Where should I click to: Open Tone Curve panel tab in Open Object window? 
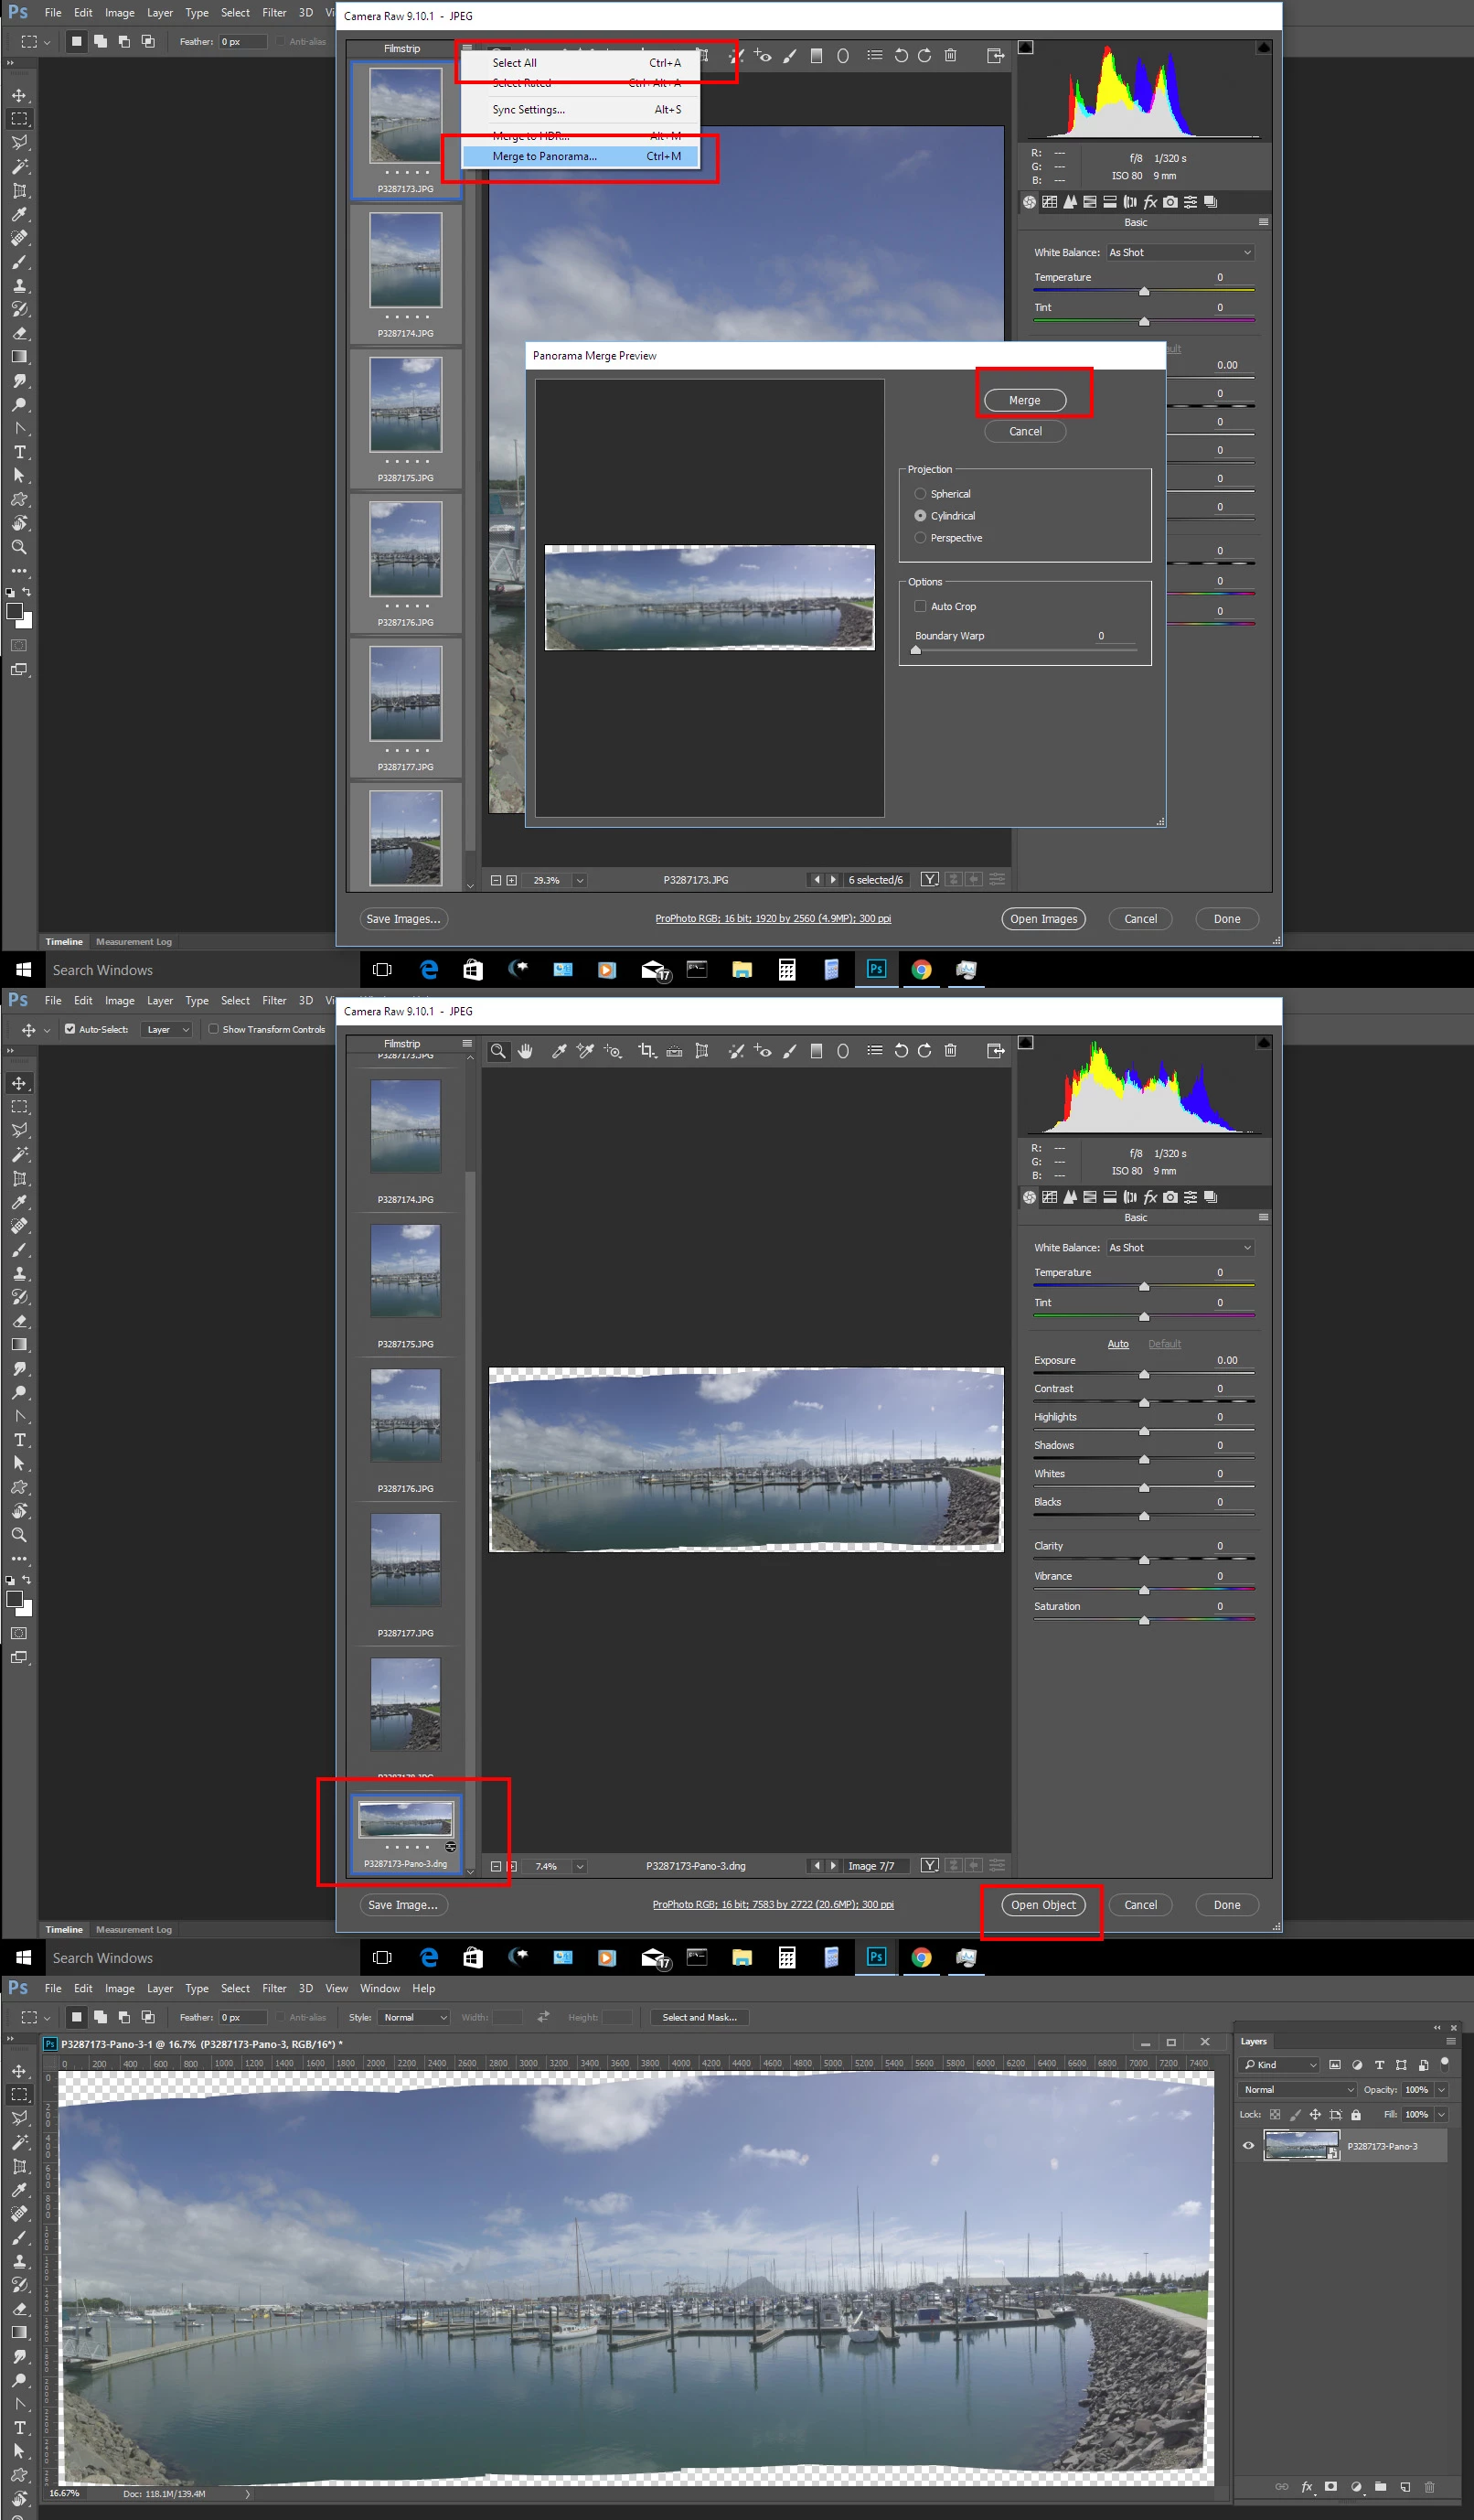coord(1050,1197)
